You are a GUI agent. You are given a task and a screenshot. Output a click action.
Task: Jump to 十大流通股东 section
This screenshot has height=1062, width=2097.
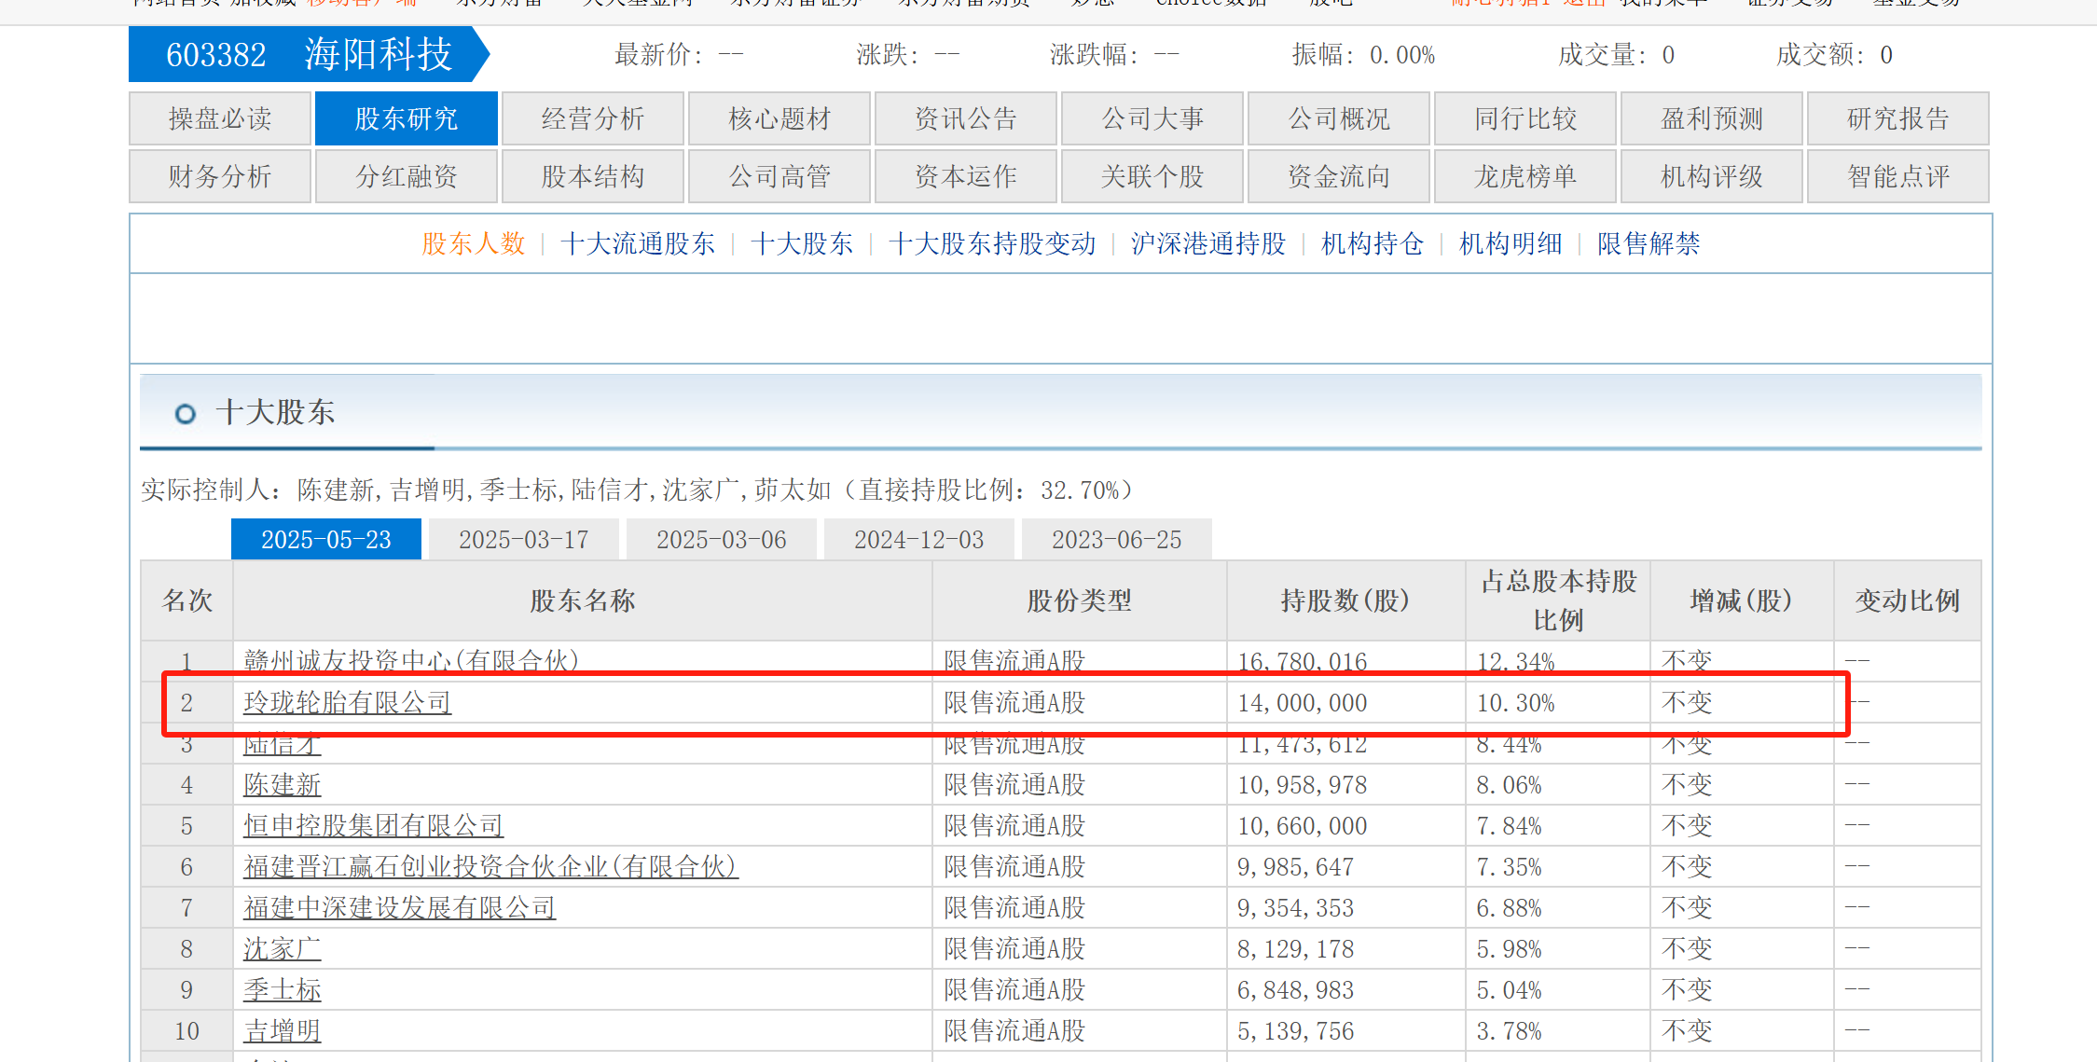pyautogui.click(x=638, y=243)
